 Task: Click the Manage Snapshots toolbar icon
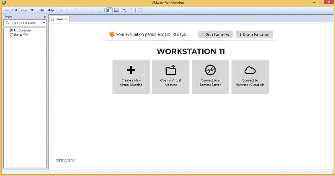(99, 10)
